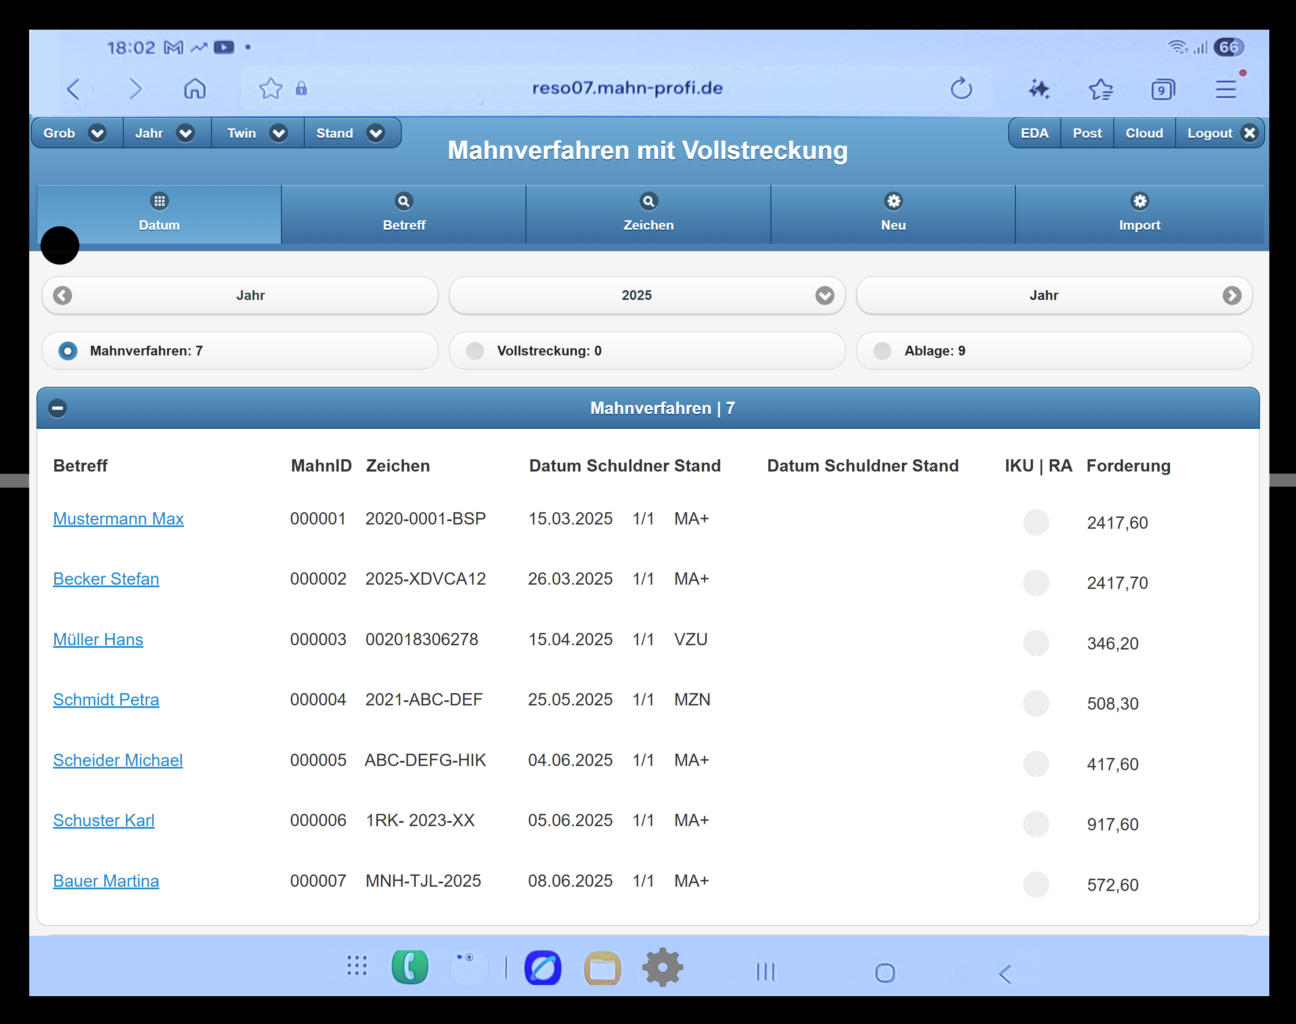The width and height of the screenshot is (1296, 1024).
Task: Tap the browser home icon
Action: (195, 89)
